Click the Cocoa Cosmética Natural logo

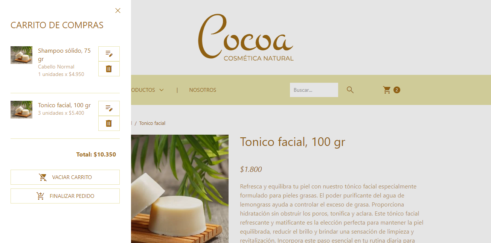[x=246, y=38]
